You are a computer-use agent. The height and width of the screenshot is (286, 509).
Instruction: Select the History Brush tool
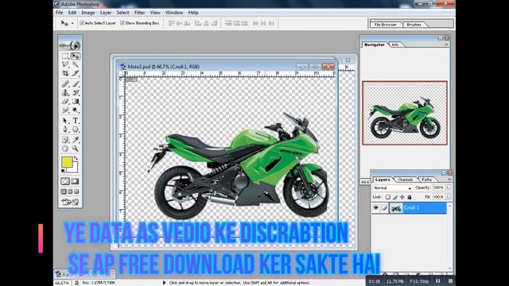click(x=76, y=93)
